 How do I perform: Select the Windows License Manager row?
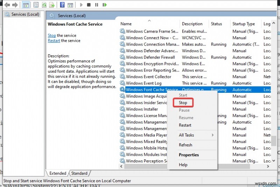(x=143, y=116)
